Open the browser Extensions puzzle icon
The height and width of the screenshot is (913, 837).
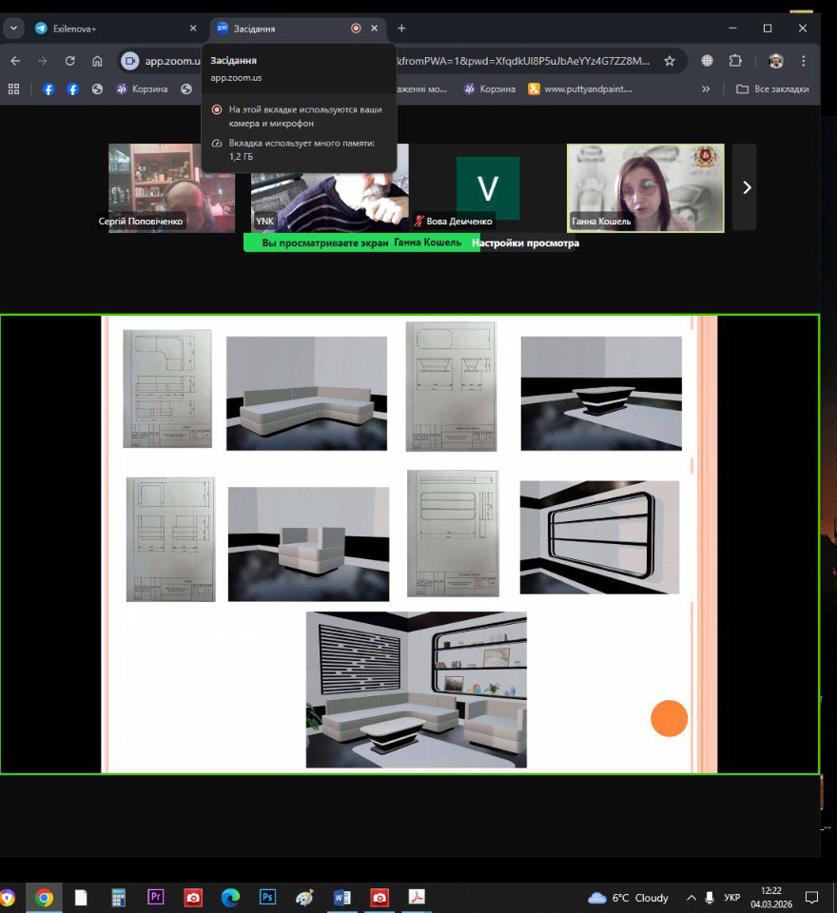(x=735, y=61)
